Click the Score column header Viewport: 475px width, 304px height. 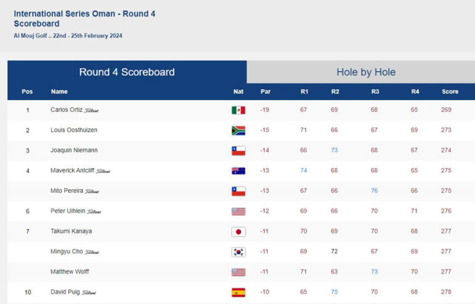click(x=450, y=91)
